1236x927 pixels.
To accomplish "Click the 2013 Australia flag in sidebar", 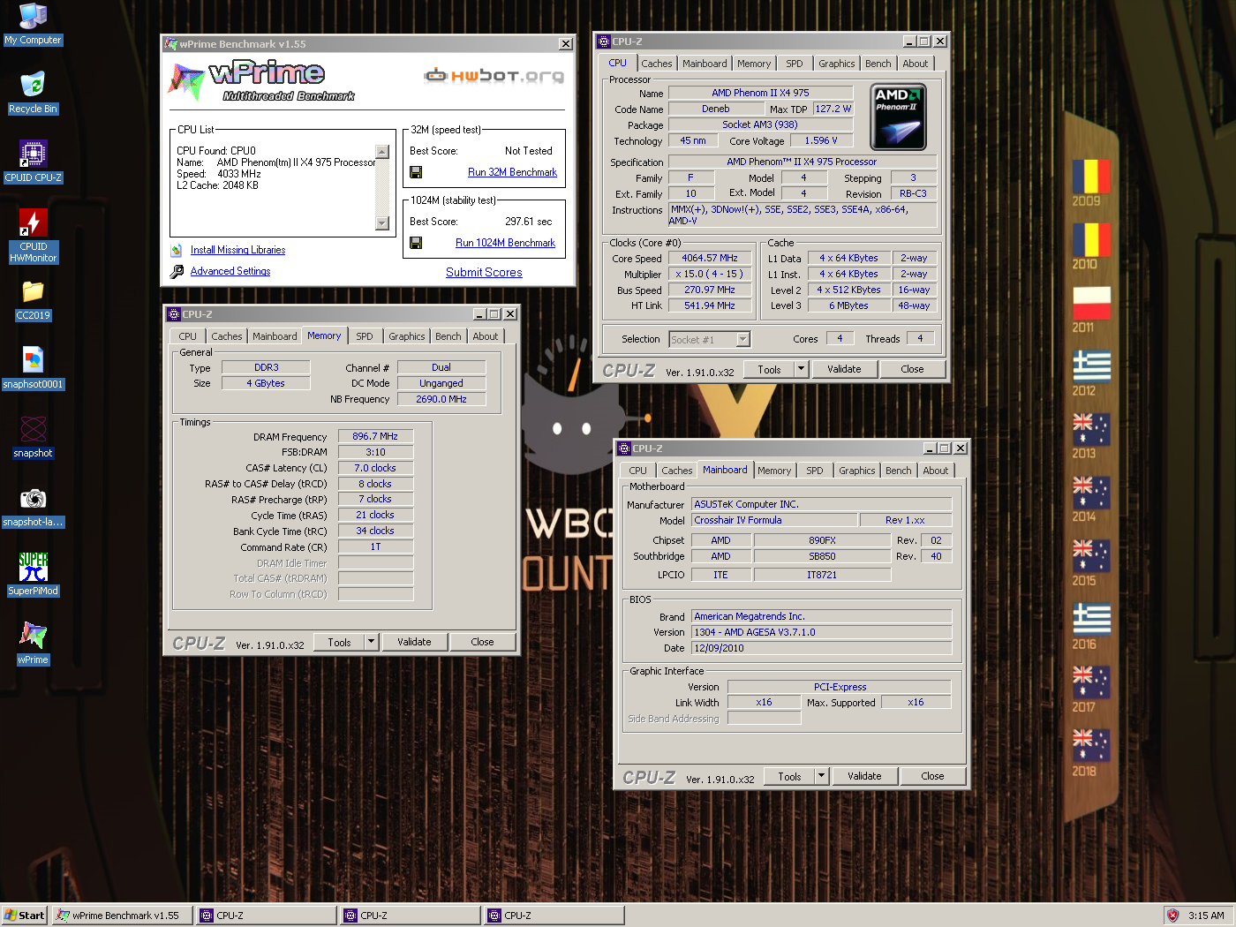I will coord(1091,429).
